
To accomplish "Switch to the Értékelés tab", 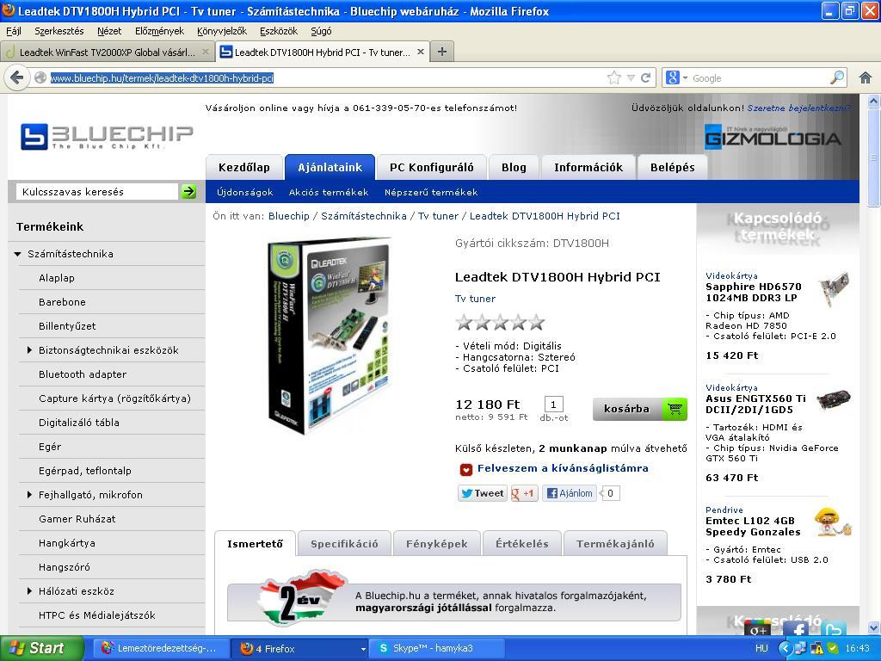I will click(x=522, y=544).
